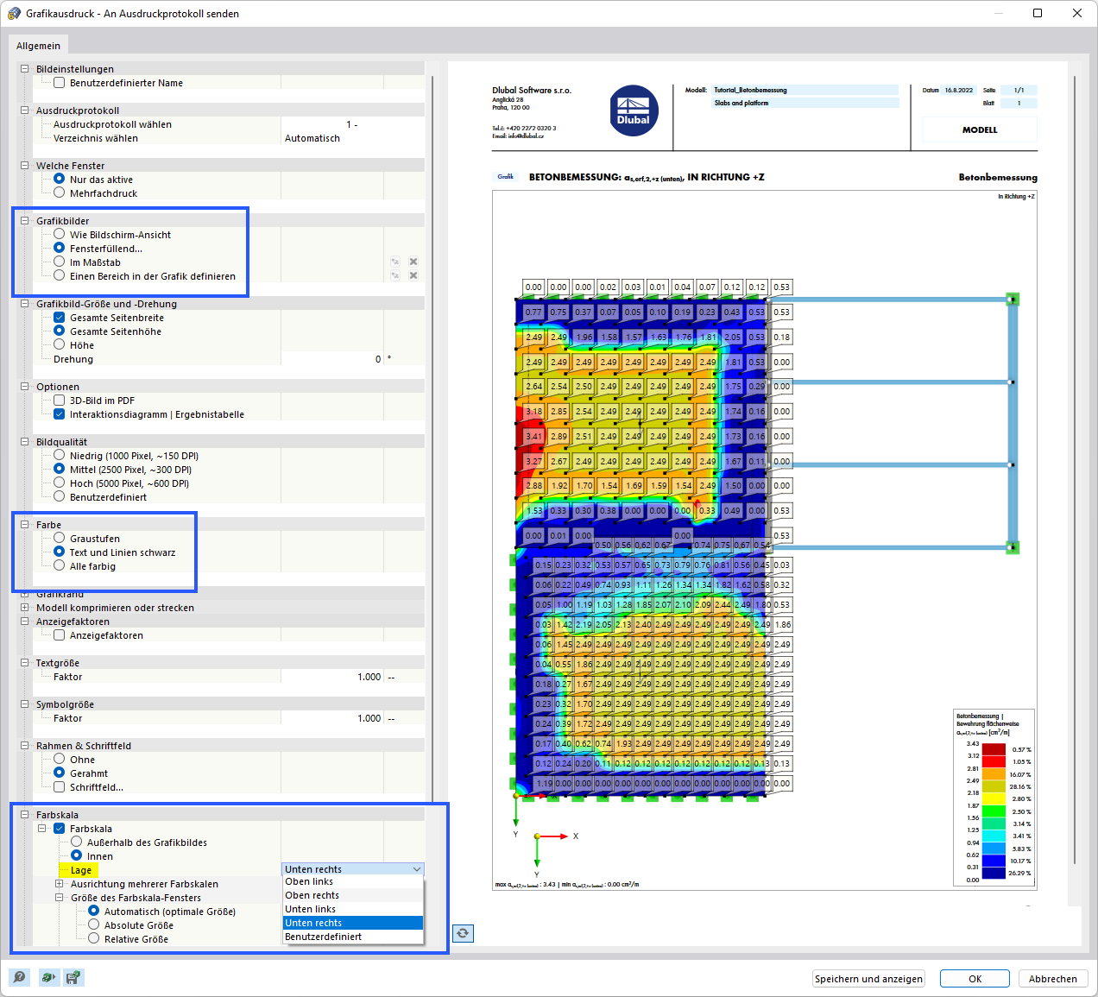
Task: Expand Ausrichtung mehrerer Farbskalen node
Action: click(59, 883)
